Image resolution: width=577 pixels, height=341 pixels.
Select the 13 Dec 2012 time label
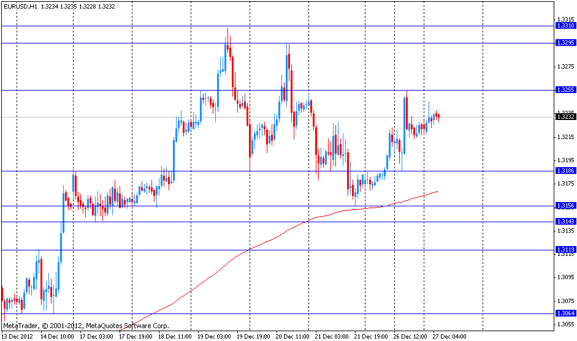pos(17,336)
